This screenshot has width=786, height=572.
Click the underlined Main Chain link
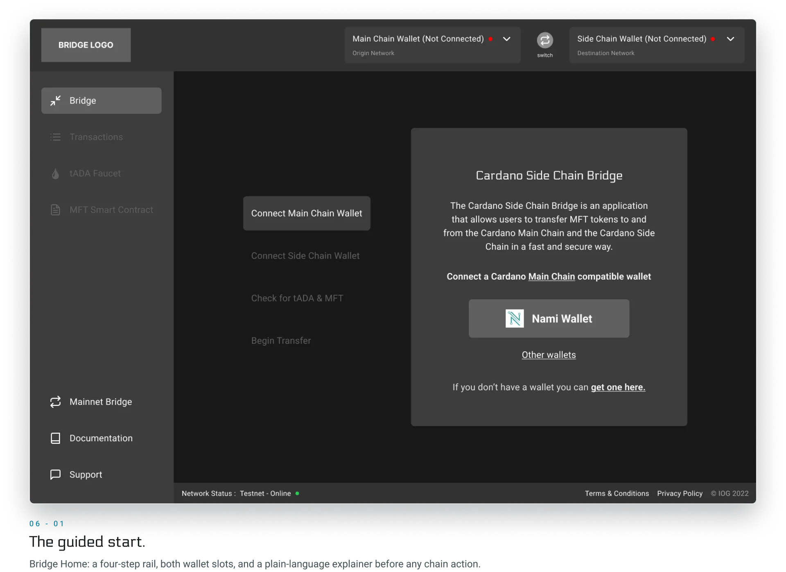551,276
